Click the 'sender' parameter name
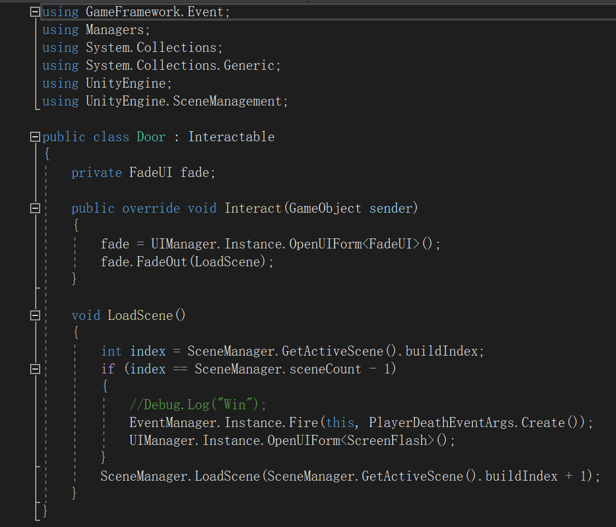Image resolution: width=616 pixels, height=527 pixels. (390, 208)
